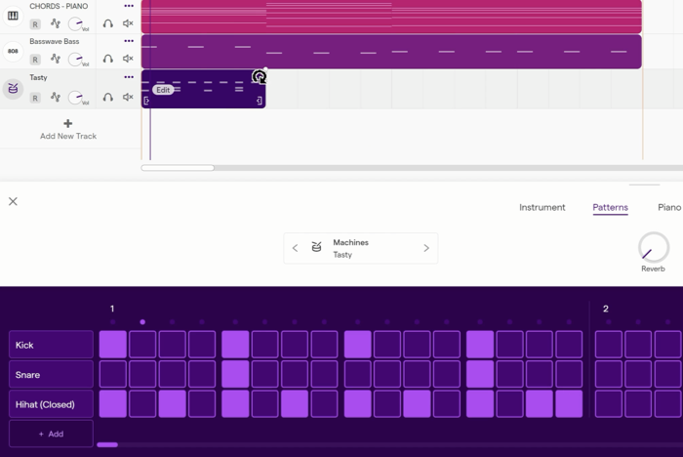
Task: Open more options for CHORDS - PIANO track
Action: [129, 6]
